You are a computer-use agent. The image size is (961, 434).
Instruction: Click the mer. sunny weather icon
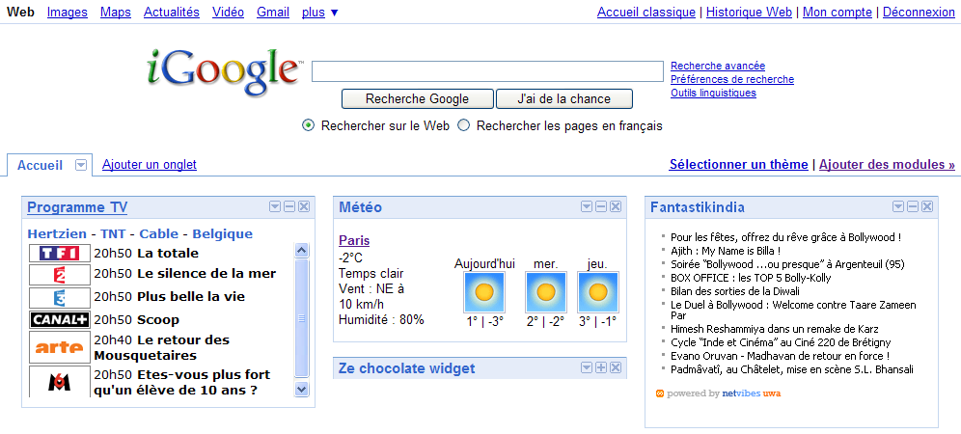click(545, 292)
